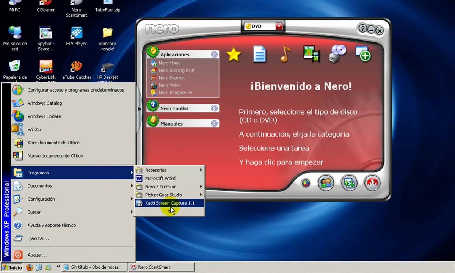Image resolution: width=455 pixels, height=273 pixels.
Task: Select the Audio music note category
Action: pyautogui.click(x=285, y=54)
